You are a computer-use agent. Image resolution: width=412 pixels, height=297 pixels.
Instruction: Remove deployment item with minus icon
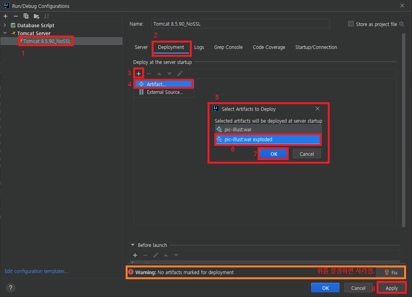[149, 74]
